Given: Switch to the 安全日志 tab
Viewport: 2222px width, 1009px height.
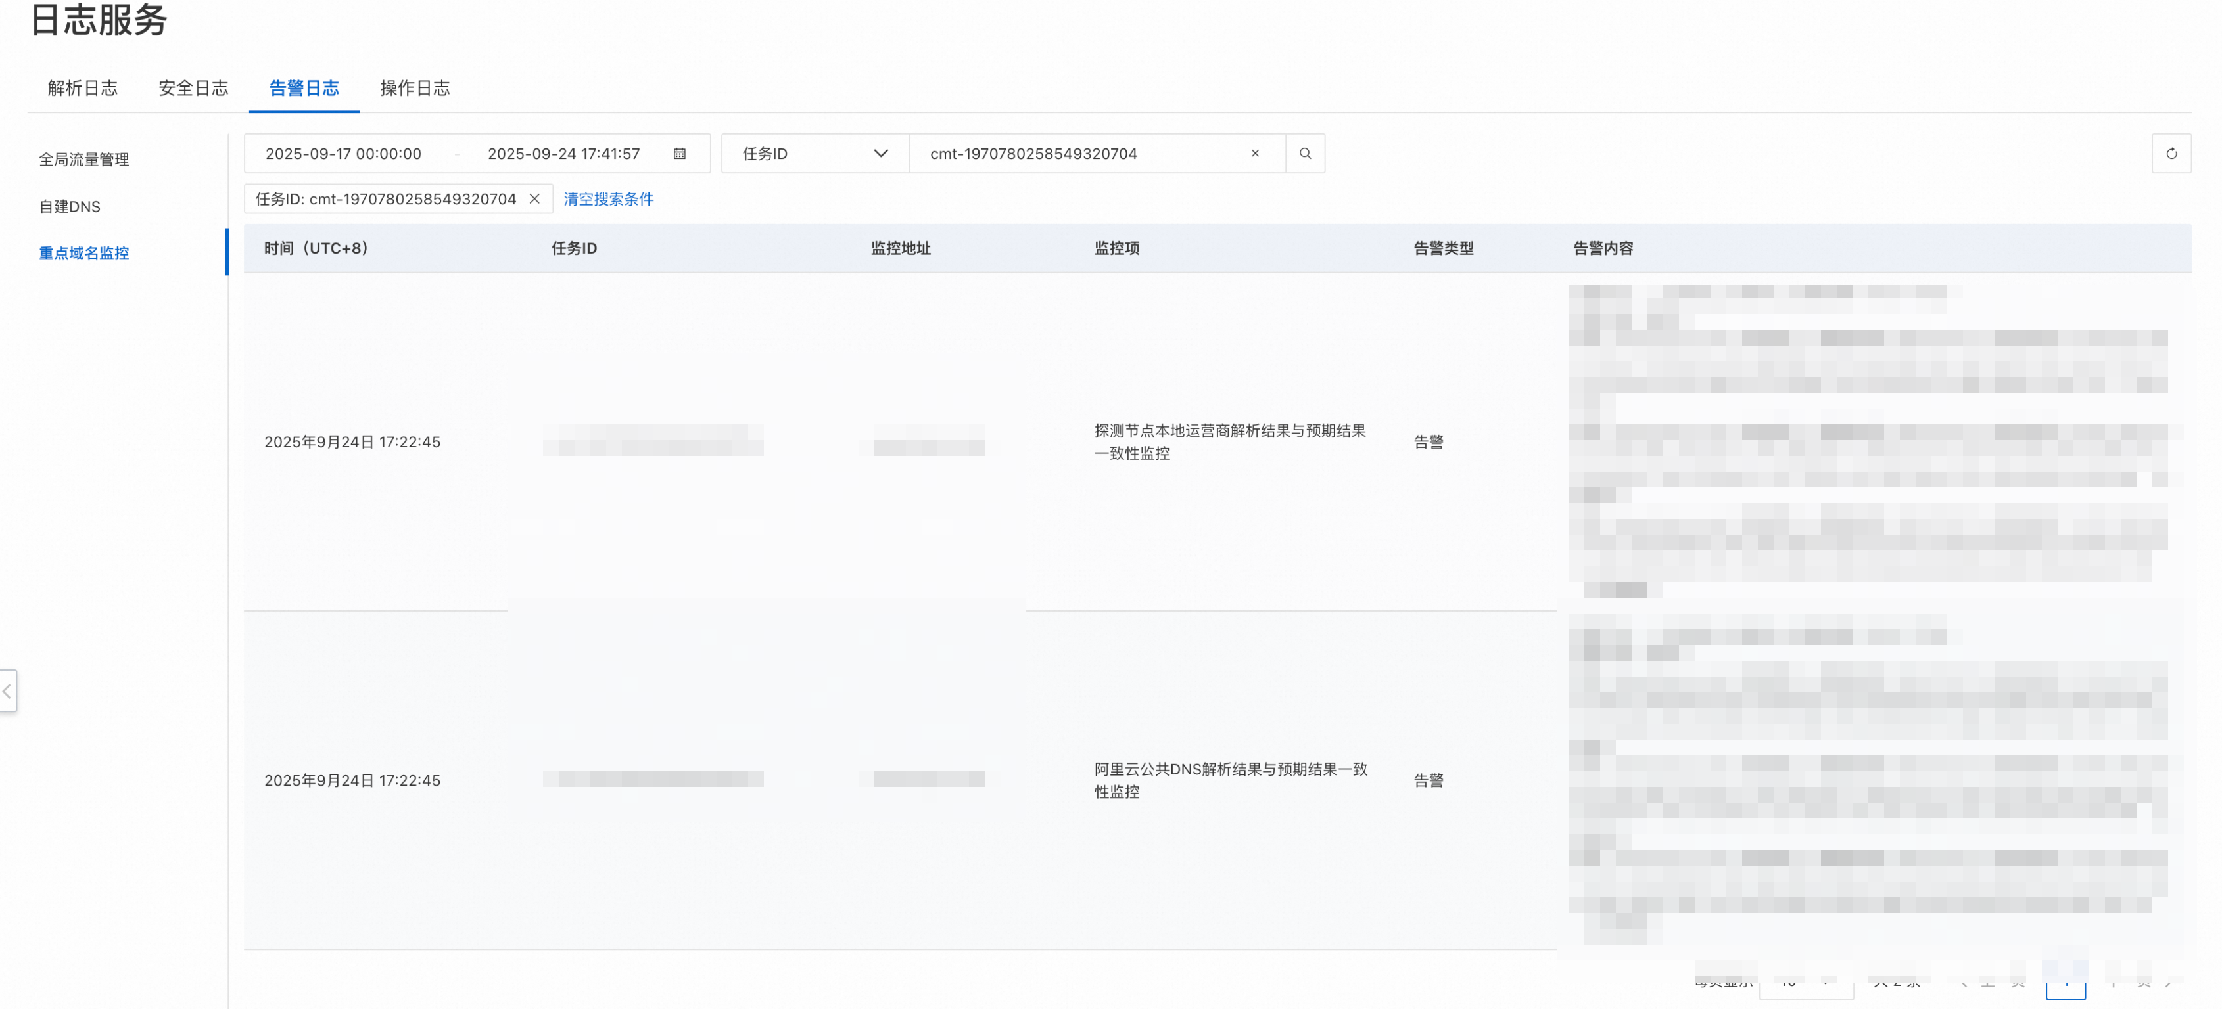Looking at the screenshot, I should pyautogui.click(x=193, y=88).
